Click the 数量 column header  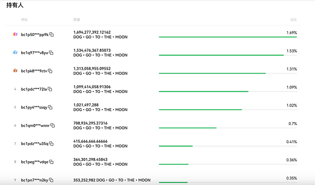[x=76, y=20]
